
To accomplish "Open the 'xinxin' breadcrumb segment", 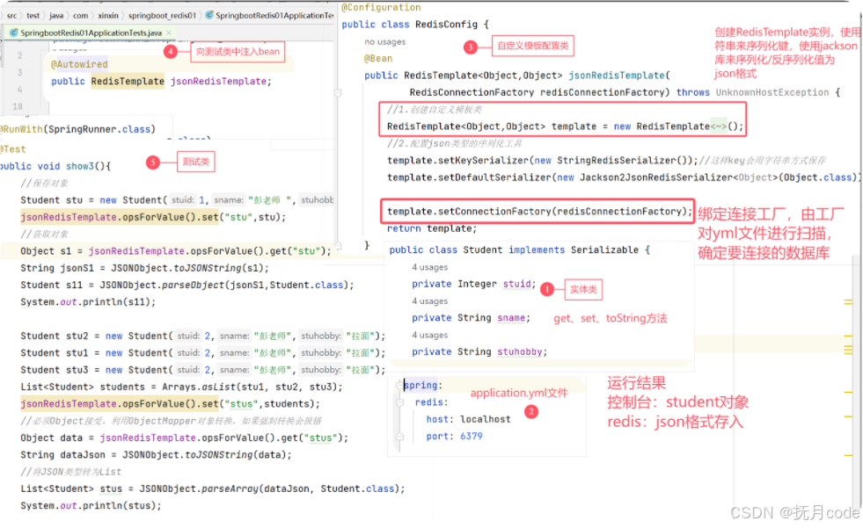I will pos(108,16).
